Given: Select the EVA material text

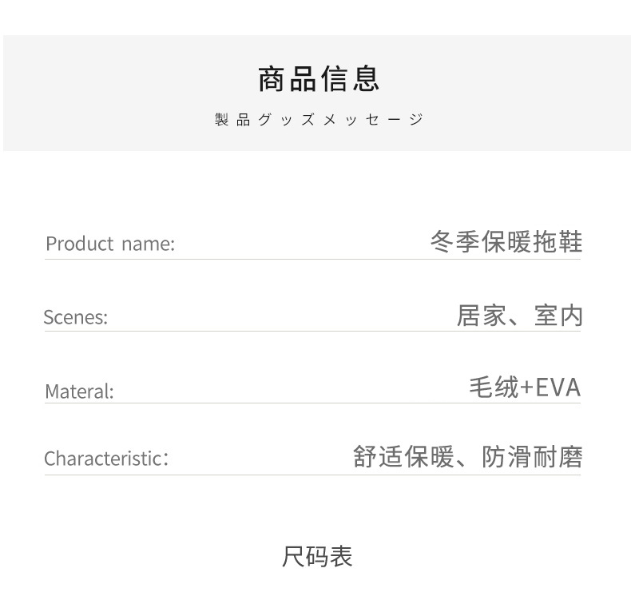Looking at the screenshot, I should click(x=558, y=387).
